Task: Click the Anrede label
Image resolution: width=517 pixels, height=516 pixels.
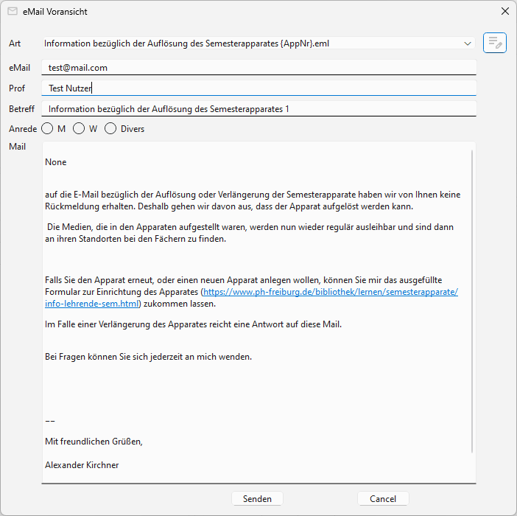Action: coord(22,129)
